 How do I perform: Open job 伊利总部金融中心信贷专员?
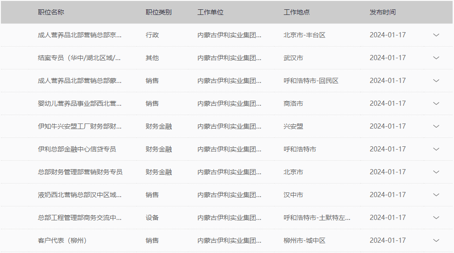coord(77,149)
